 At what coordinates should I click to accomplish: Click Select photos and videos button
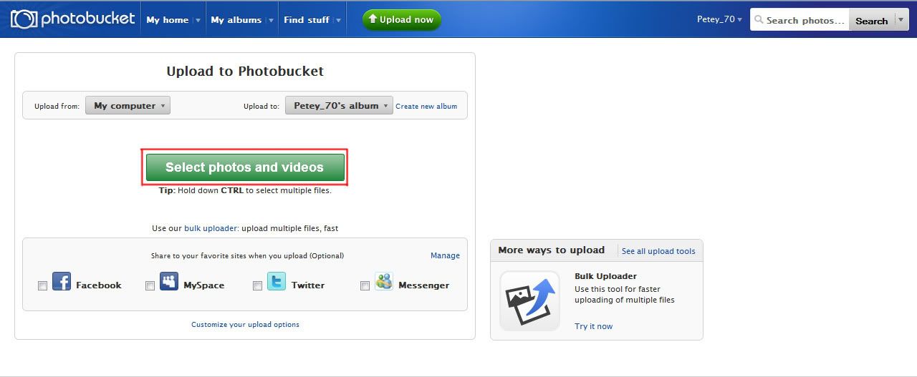coord(245,167)
